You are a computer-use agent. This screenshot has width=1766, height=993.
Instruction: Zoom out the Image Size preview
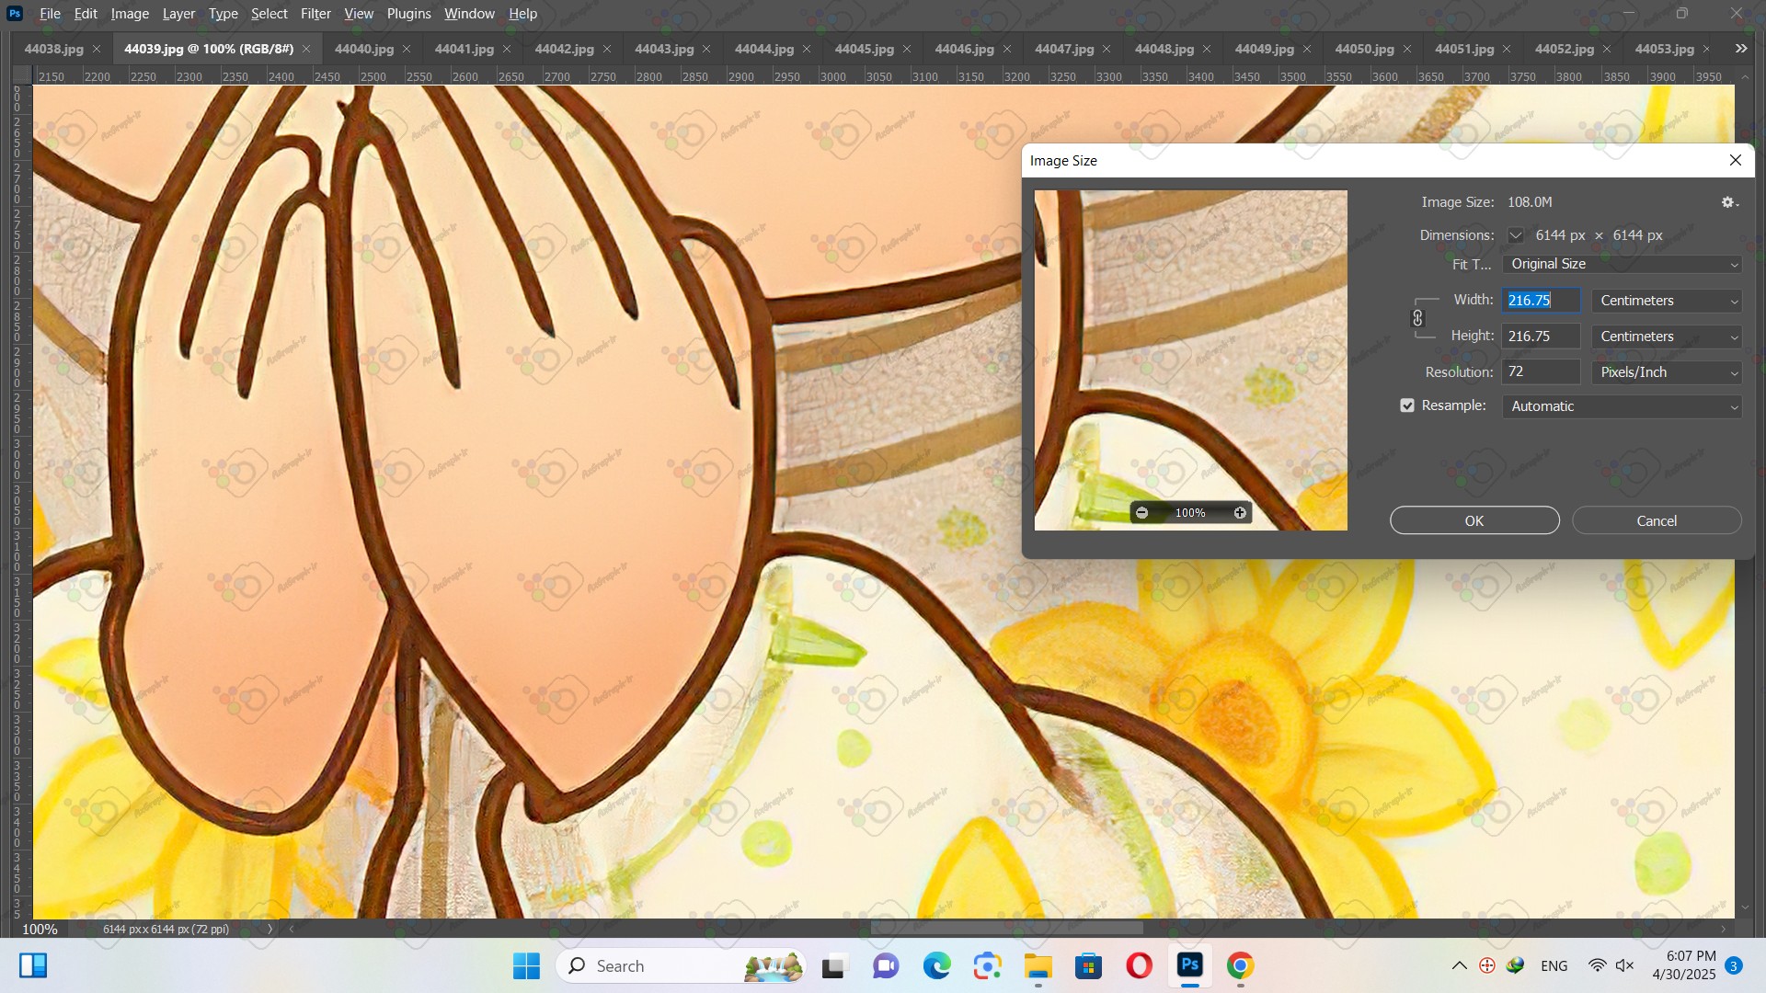tap(1141, 513)
